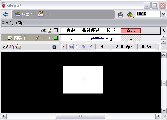Viewport: 167px width, 120px height.
Task: Click the green layer outline color swatch
Action: (x=56, y=38)
